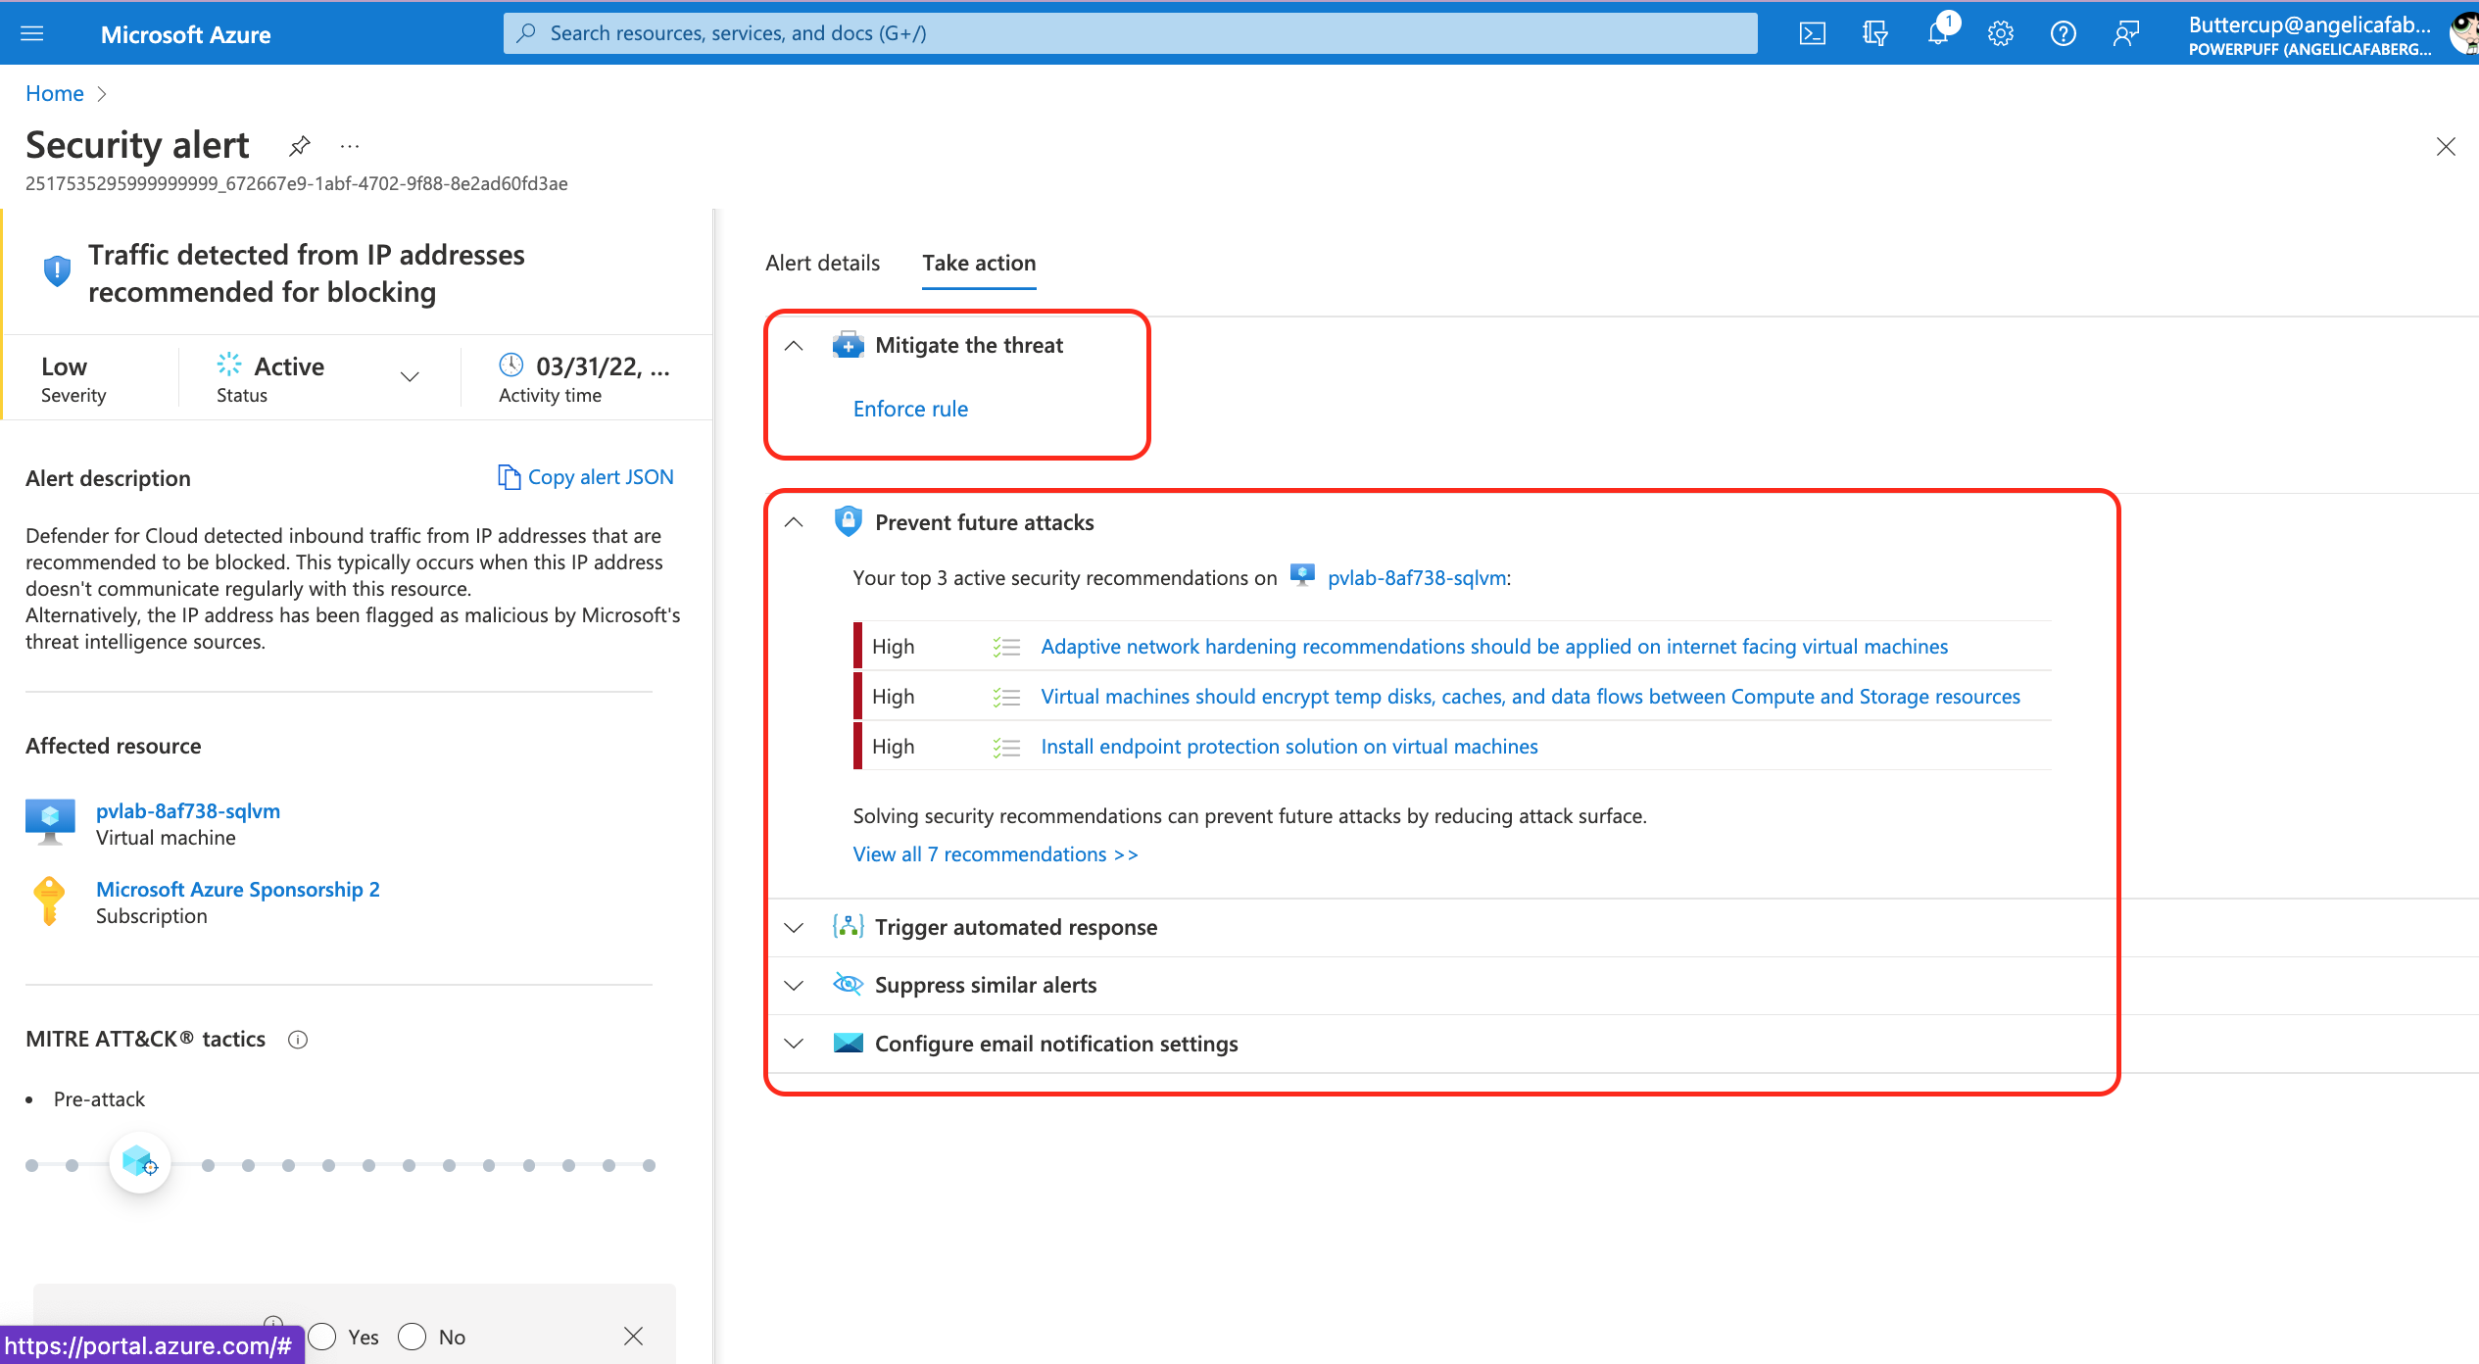Click Copy alert JSON
The height and width of the screenshot is (1364, 2479).
click(x=586, y=477)
